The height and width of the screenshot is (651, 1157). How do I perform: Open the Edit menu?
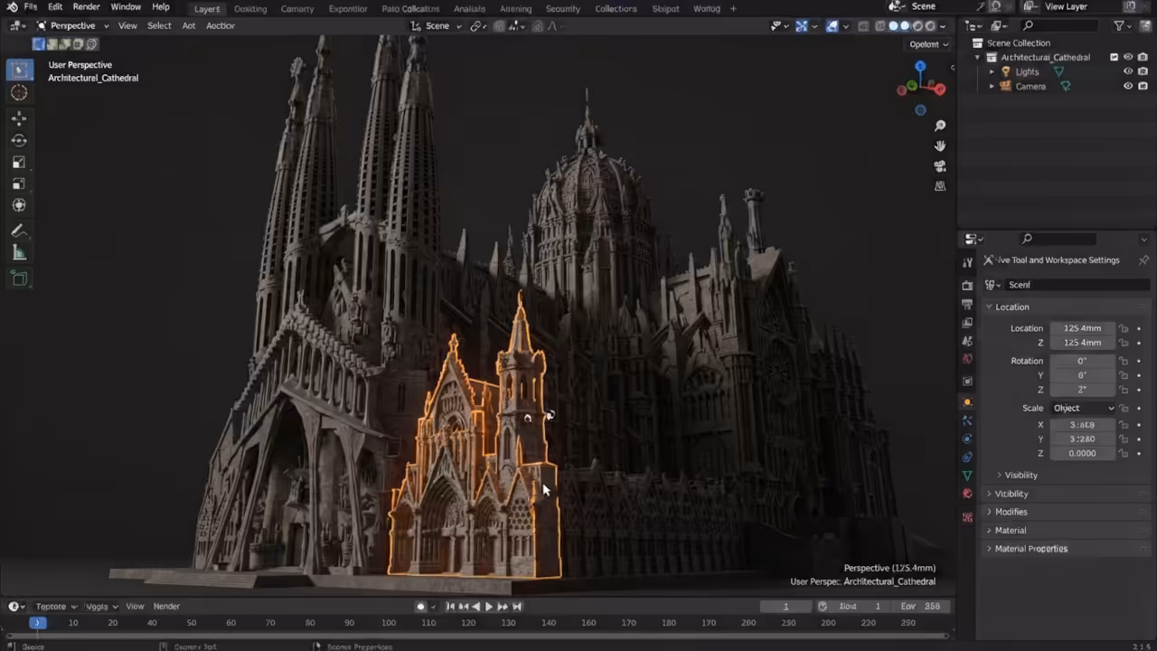[x=55, y=7]
